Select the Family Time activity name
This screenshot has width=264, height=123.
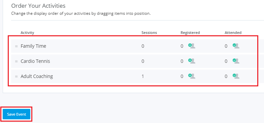(x=33, y=46)
